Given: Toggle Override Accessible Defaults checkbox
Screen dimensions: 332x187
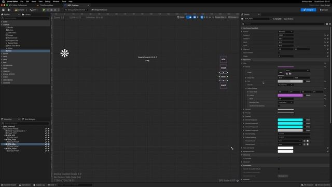Looking at the screenshot, I should click(279, 169).
